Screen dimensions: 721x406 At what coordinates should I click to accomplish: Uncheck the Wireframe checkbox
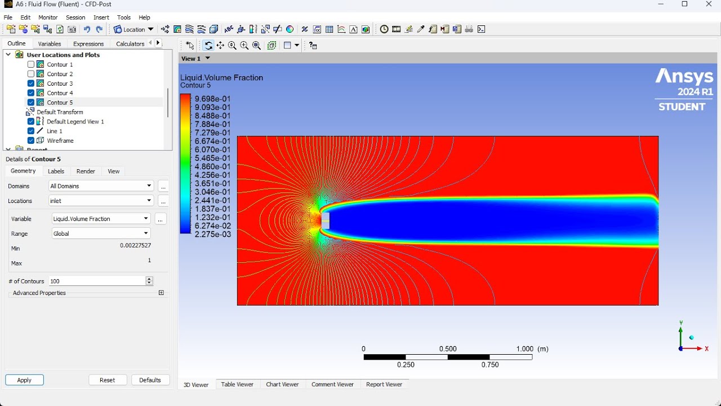(x=31, y=140)
